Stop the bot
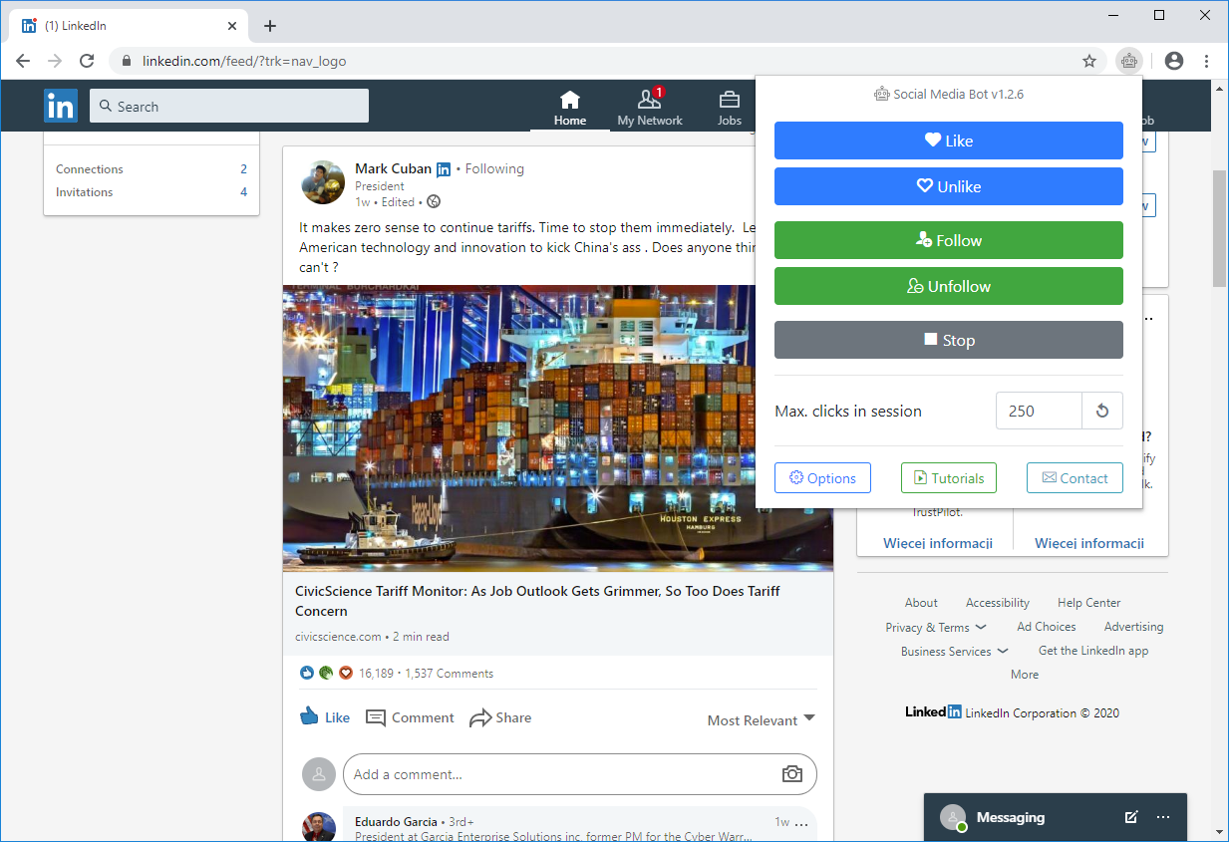The image size is (1229, 842). tap(949, 340)
